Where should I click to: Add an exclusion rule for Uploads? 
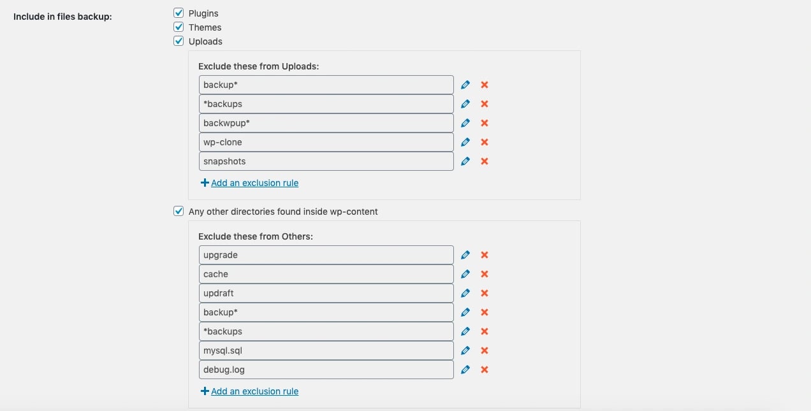point(254,183)
